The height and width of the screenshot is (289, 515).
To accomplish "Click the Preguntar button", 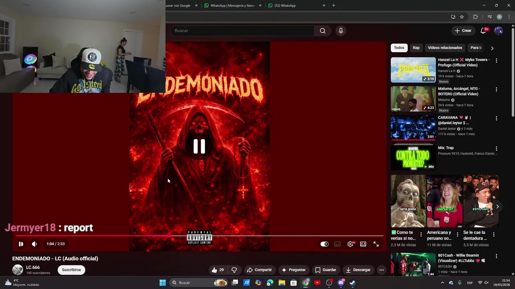I will 293,270.
